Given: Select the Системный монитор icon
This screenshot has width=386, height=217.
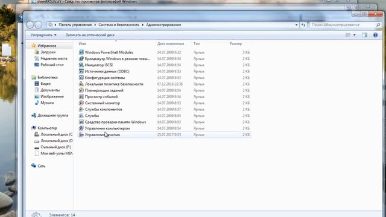Looking at the screenshot, I should click(x=81, y=103).
